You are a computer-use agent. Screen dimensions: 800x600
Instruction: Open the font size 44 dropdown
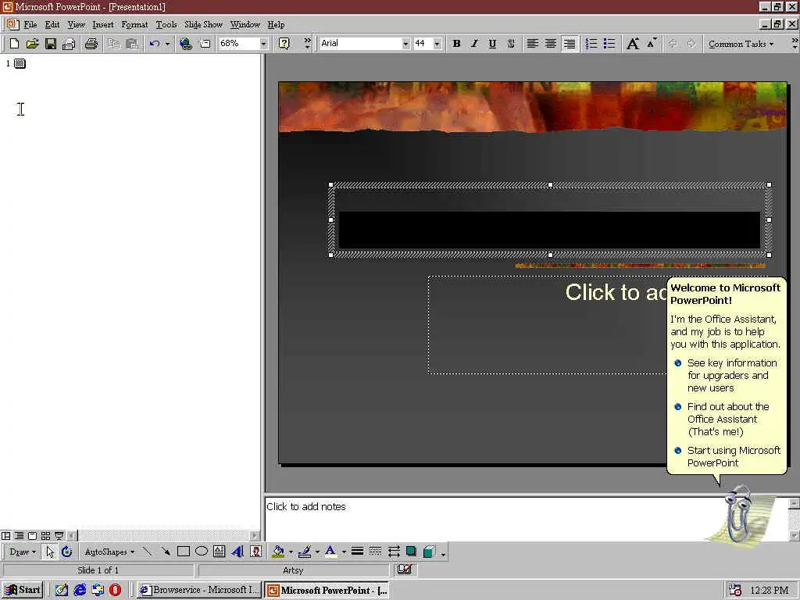coord(437,44)
